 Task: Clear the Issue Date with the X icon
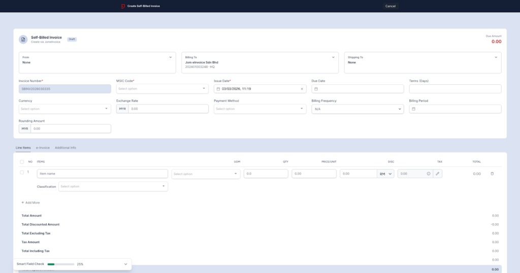302,89
